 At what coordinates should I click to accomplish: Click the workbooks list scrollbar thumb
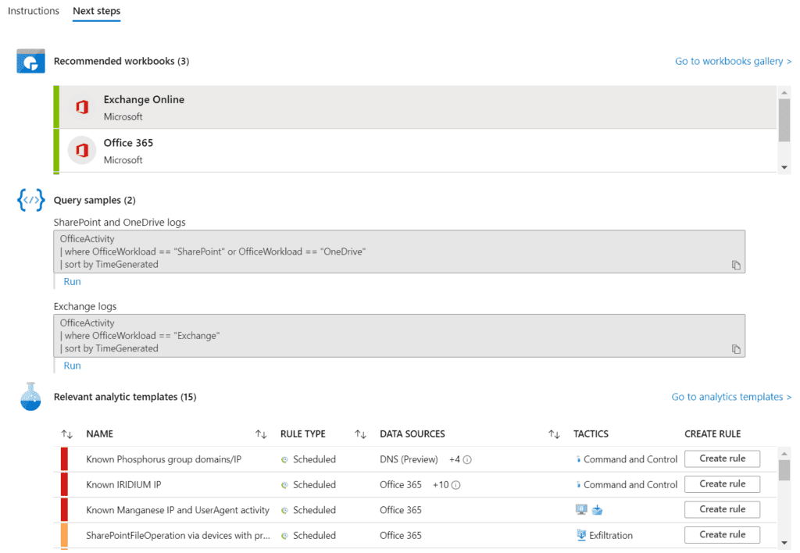[784, 120]
